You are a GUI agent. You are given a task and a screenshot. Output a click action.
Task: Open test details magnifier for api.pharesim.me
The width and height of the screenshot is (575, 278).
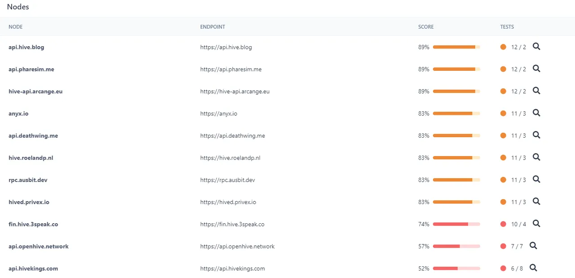(x=536, y=69)
